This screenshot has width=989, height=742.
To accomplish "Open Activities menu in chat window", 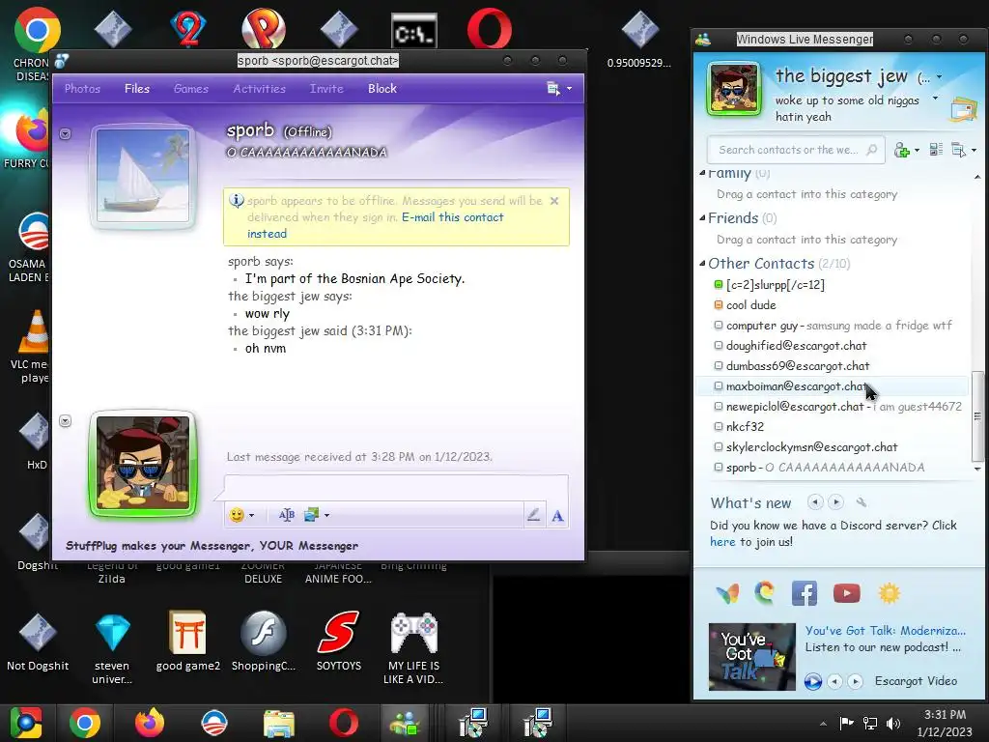I will point(259,89).
